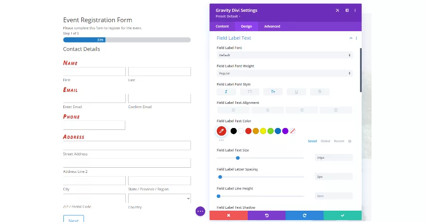The image size is (425, 222).
Task: Open the Field Label Font dropdown
Action: [x=285, y=55]
